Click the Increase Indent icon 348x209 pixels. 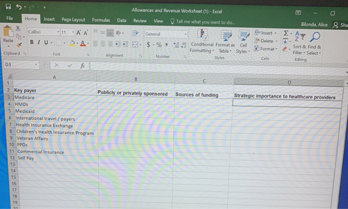coord(125,44)
